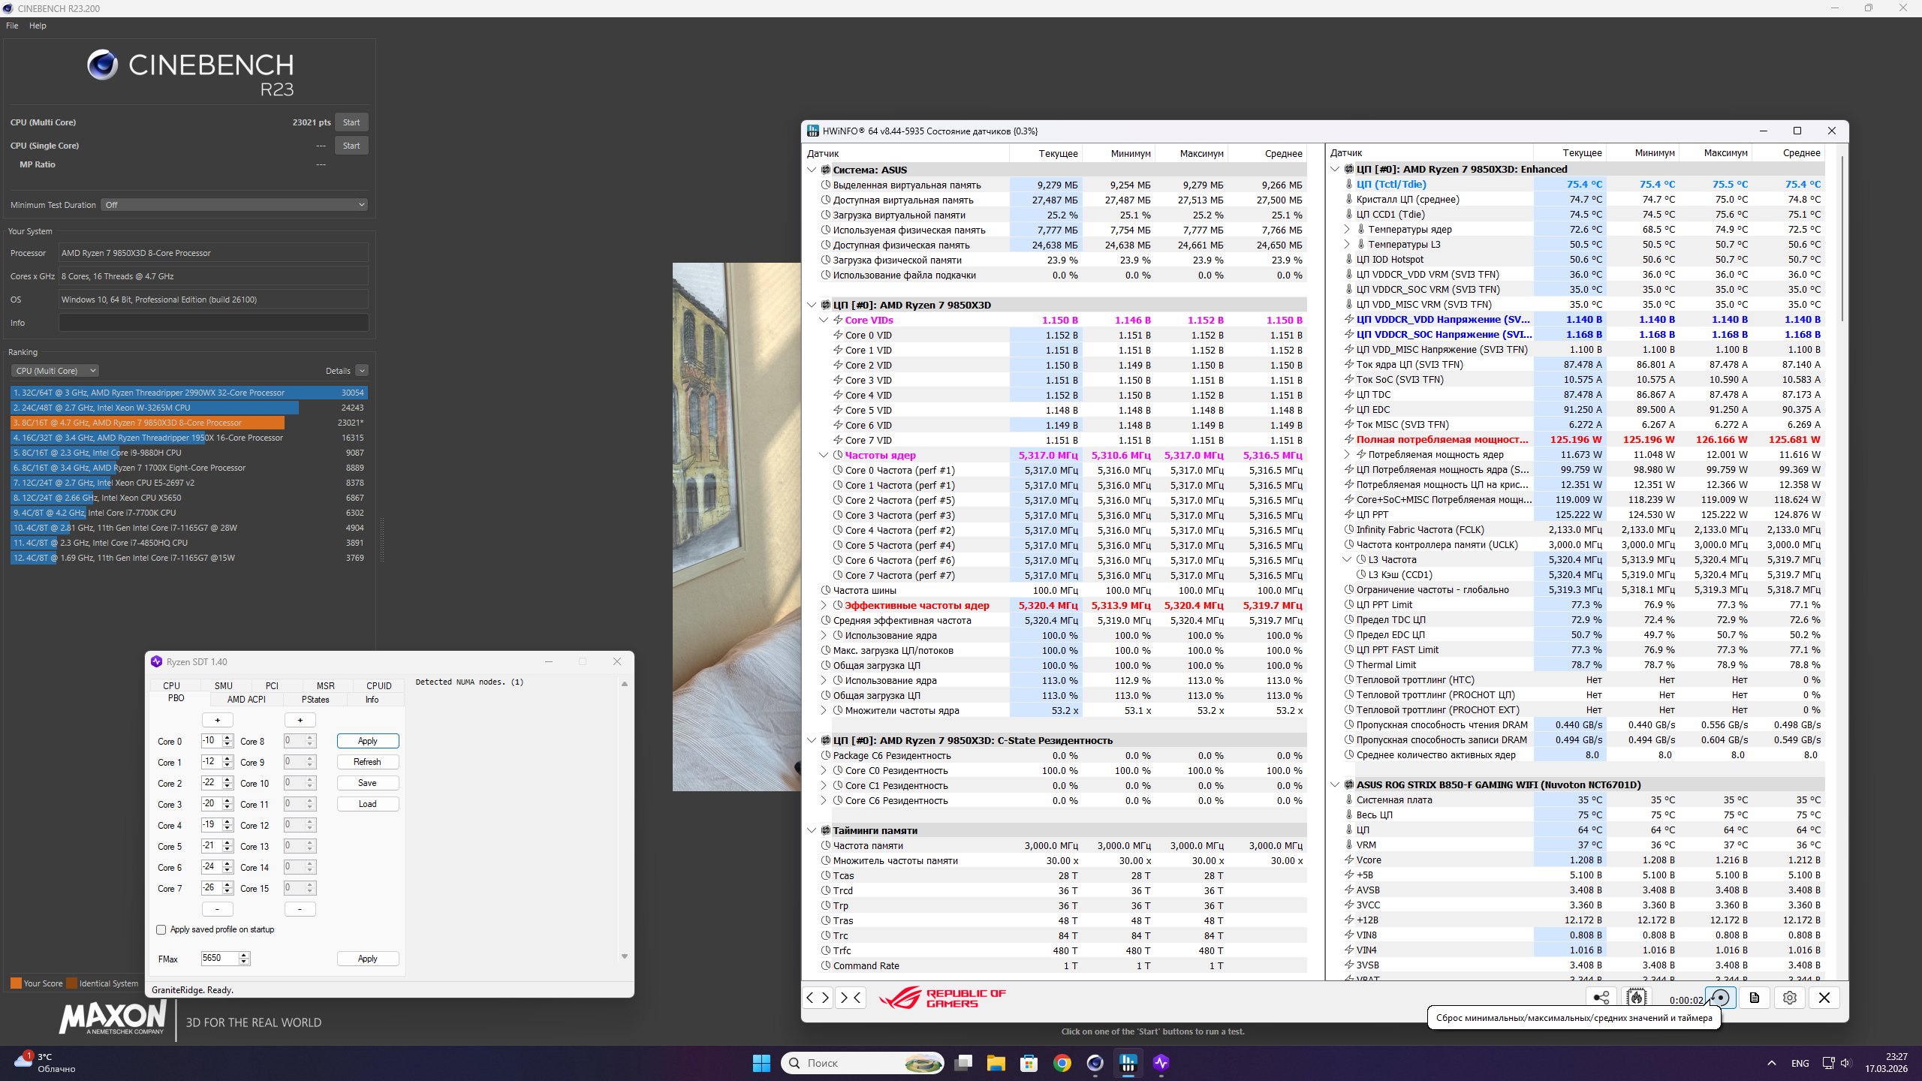This screenshot has width=1922, height=1081.
Task: Open Google Chrome from the taskbar
Action: 1062,1063
